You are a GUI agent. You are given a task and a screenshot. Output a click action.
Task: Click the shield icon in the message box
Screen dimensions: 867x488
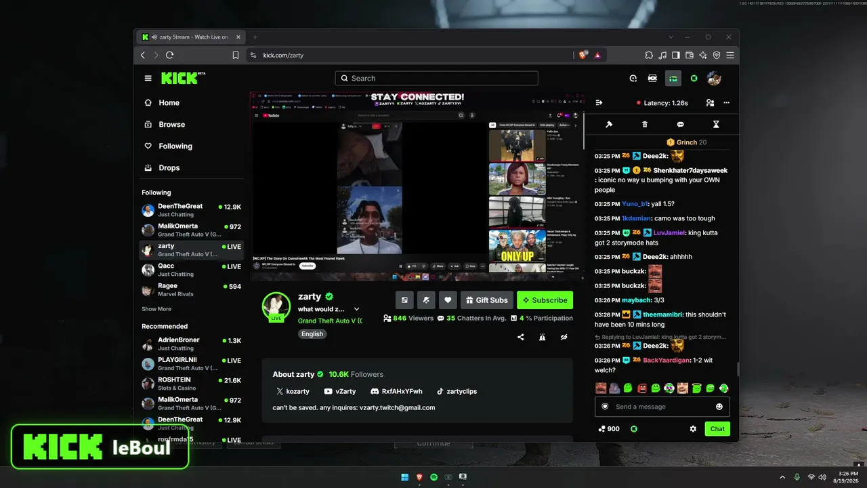pos(605,407)
